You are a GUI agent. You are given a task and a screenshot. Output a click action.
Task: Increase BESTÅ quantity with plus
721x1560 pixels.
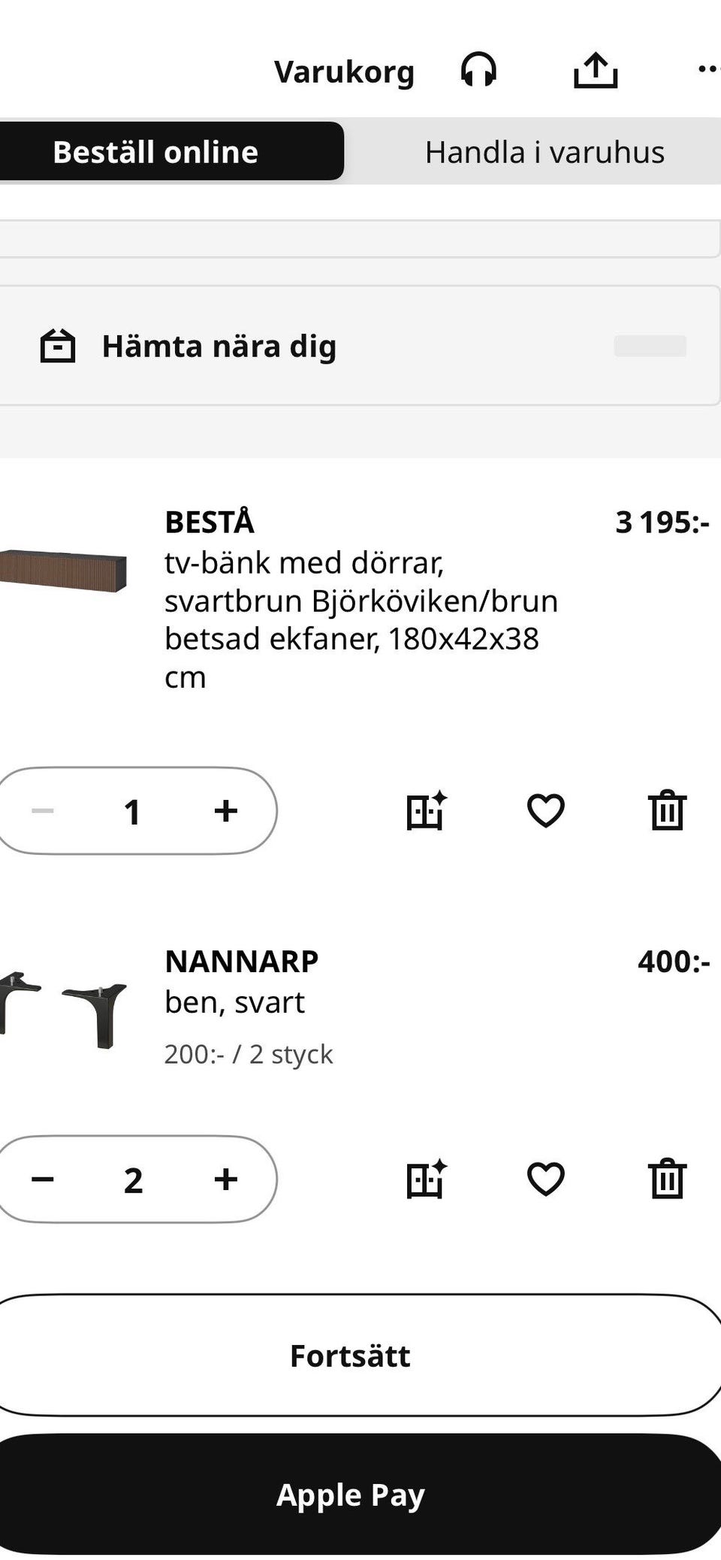225,810
